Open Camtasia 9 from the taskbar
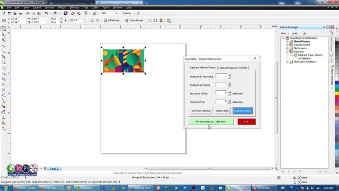 [87, 188]
